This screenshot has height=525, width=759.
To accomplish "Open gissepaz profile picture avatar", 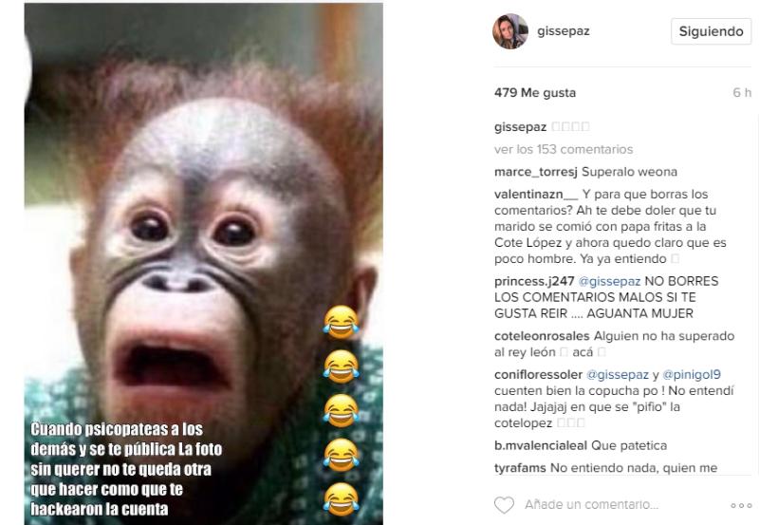I will point(510,31).
